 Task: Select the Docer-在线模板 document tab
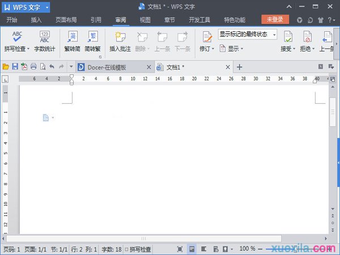pyautogui.click(x=114, y=67)
